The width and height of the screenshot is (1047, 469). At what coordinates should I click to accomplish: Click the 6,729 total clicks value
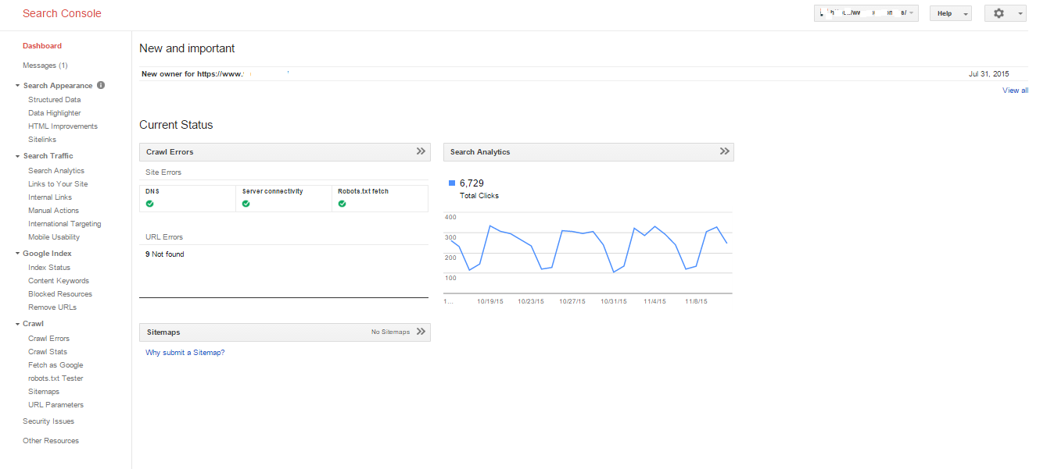tap(472, 183)
